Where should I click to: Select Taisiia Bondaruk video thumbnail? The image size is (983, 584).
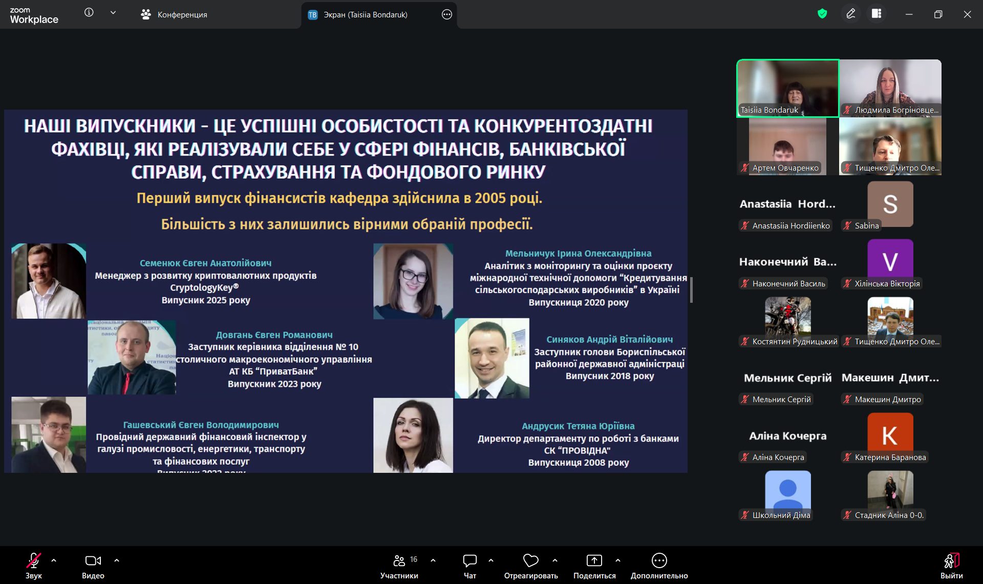(x=787, y=88)
